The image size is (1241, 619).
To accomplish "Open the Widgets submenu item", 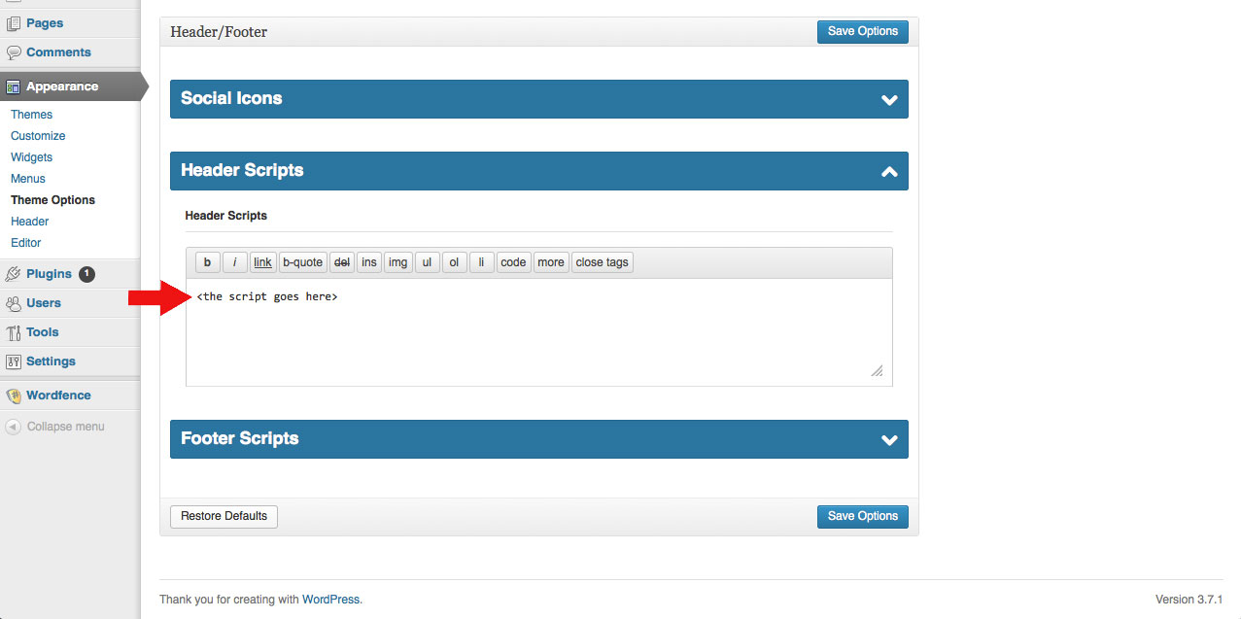I will coord(31,157).
